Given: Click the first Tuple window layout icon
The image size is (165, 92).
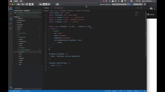Looking at the screenshot, I should pos(41,4).
